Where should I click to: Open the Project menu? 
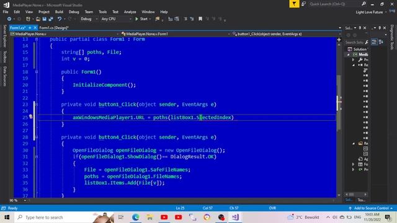pos(44,12)
